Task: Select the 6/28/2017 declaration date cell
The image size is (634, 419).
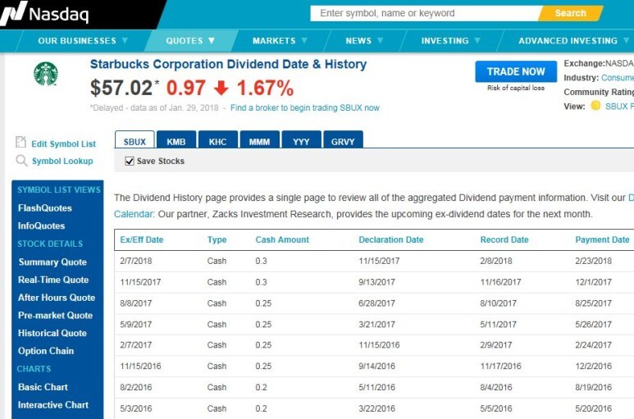Action: (376, 303)
